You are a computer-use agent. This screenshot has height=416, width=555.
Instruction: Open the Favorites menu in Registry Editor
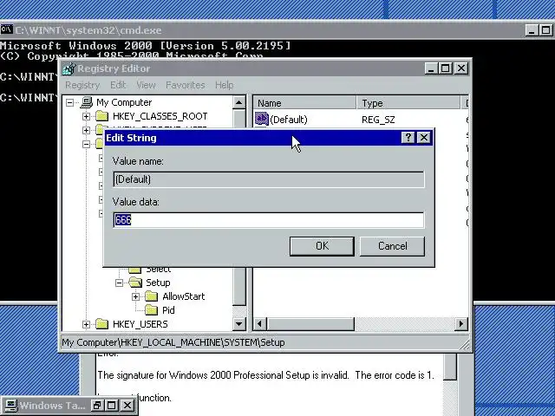185,85
